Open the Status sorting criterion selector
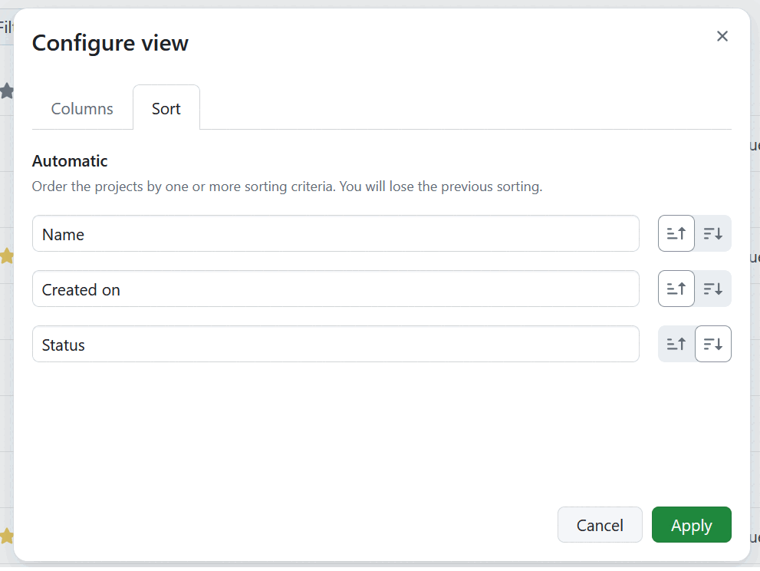Screen dimensions: 760x571 (x=335, y=344)
